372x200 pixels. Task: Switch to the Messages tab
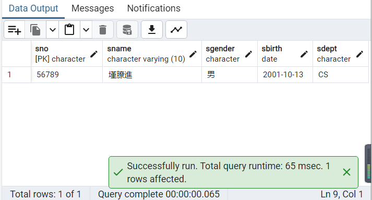[93, 8]
